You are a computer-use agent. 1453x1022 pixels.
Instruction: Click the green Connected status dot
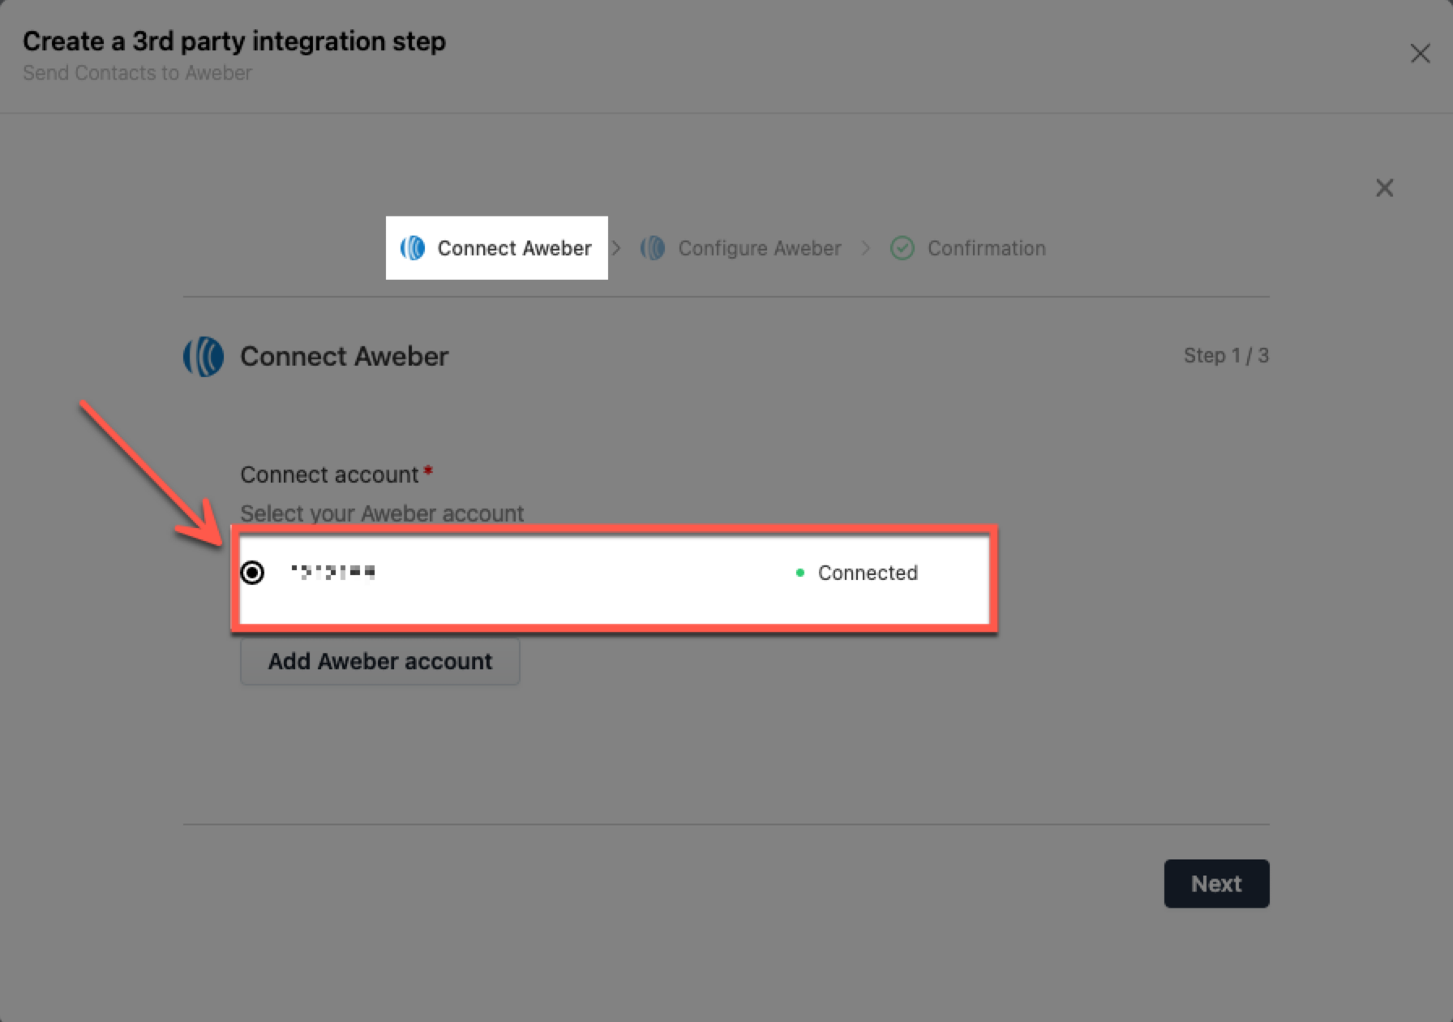coord(800,573)
